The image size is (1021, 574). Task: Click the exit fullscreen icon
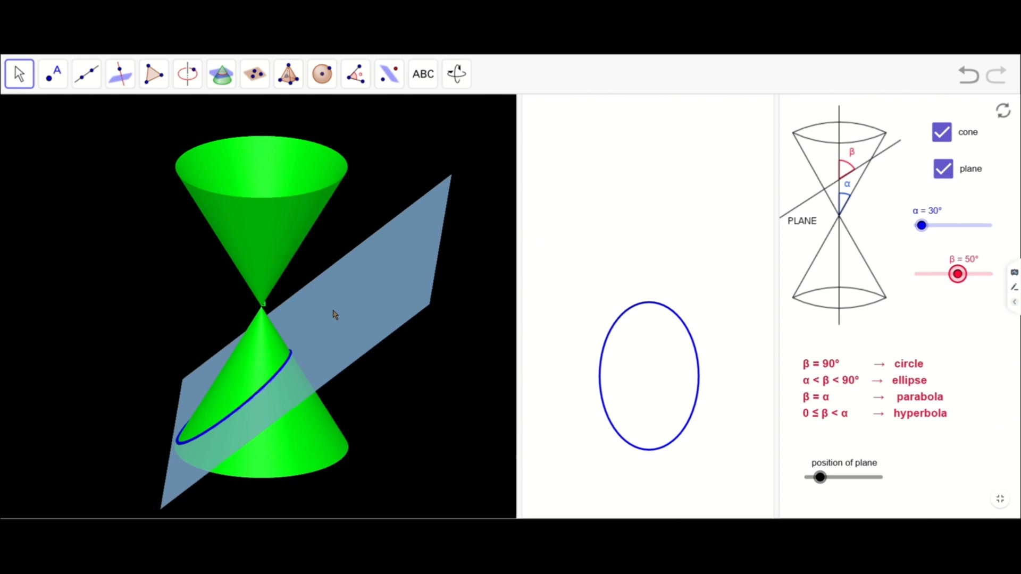(1000, 499)
